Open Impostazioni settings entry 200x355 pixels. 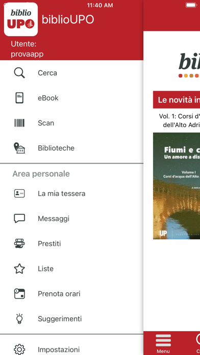pyautogui.click(x=71, y=349)
